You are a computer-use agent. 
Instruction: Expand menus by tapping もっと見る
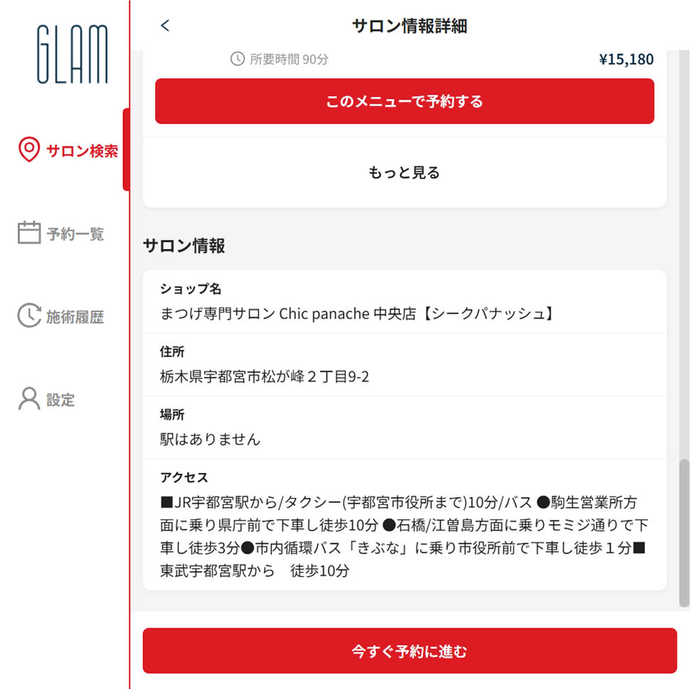point(403,171)
